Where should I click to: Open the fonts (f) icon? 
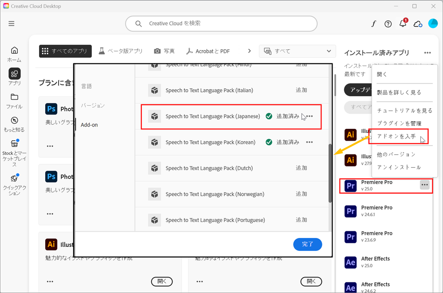(x=373, y=24)
